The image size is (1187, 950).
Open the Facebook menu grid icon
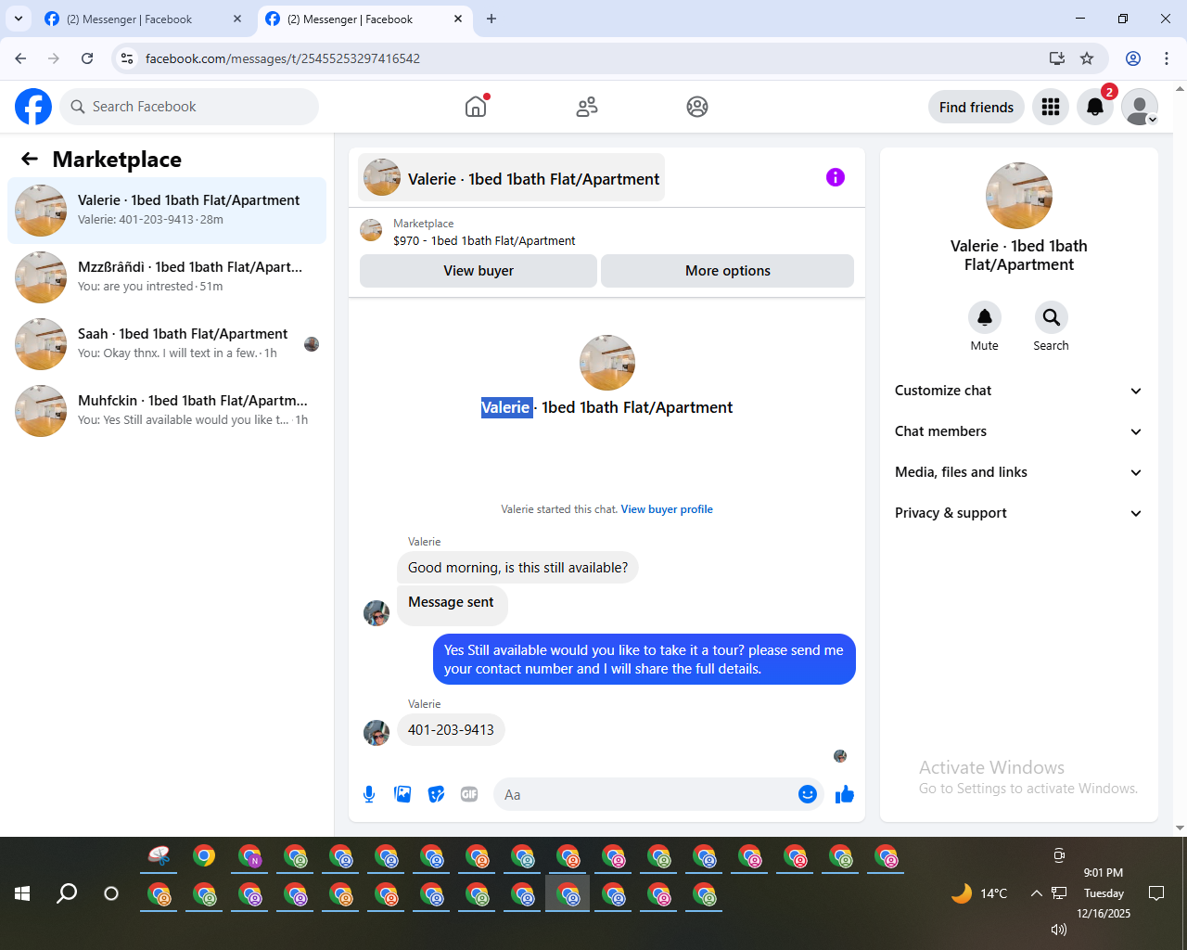(1051, 107)
